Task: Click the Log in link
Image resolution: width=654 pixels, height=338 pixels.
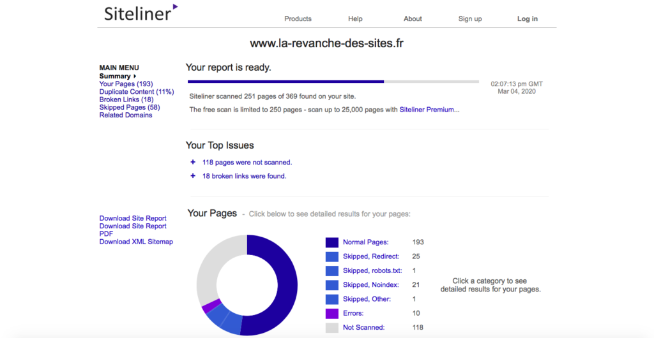Action: coord(528,18)
